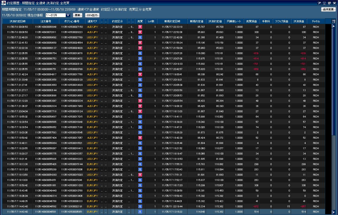This screenshot has width=338, height=215.
Task: Open the 1~61件 page range dropdown
Action: click(x=58, y=15)
